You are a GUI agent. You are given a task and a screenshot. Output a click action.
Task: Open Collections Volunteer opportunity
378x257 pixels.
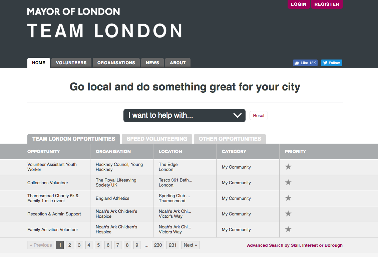pos(48,183)
